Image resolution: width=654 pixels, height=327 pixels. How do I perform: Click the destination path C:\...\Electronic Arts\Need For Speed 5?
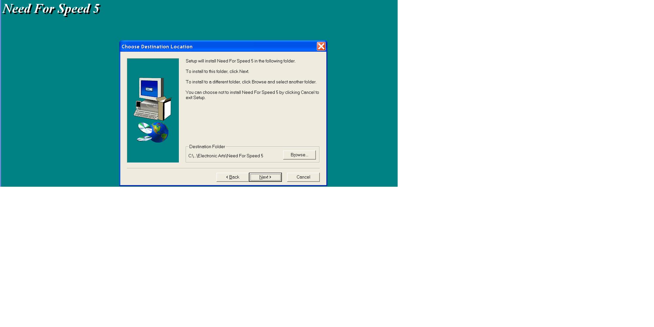[226, 156]
